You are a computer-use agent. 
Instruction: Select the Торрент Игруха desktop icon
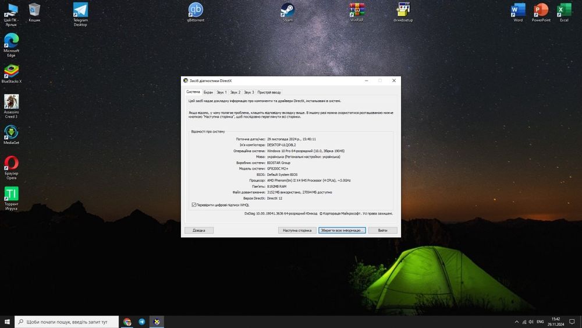point(11,199)
